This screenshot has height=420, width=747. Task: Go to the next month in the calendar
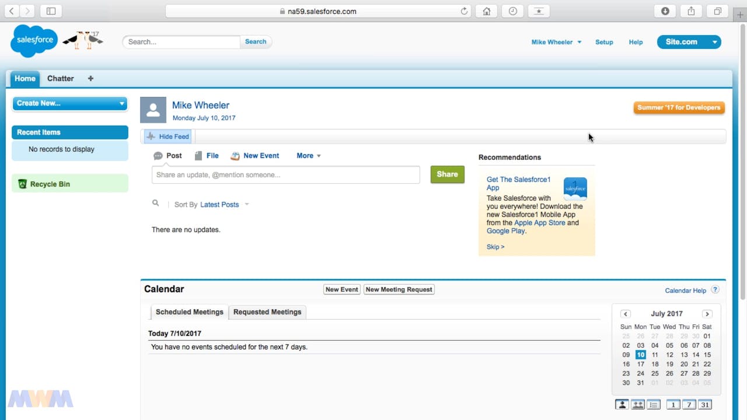pyautogui.click(x=707, y=314)
